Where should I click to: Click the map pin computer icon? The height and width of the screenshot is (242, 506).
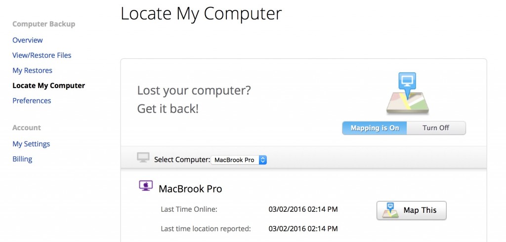point(407,93)
